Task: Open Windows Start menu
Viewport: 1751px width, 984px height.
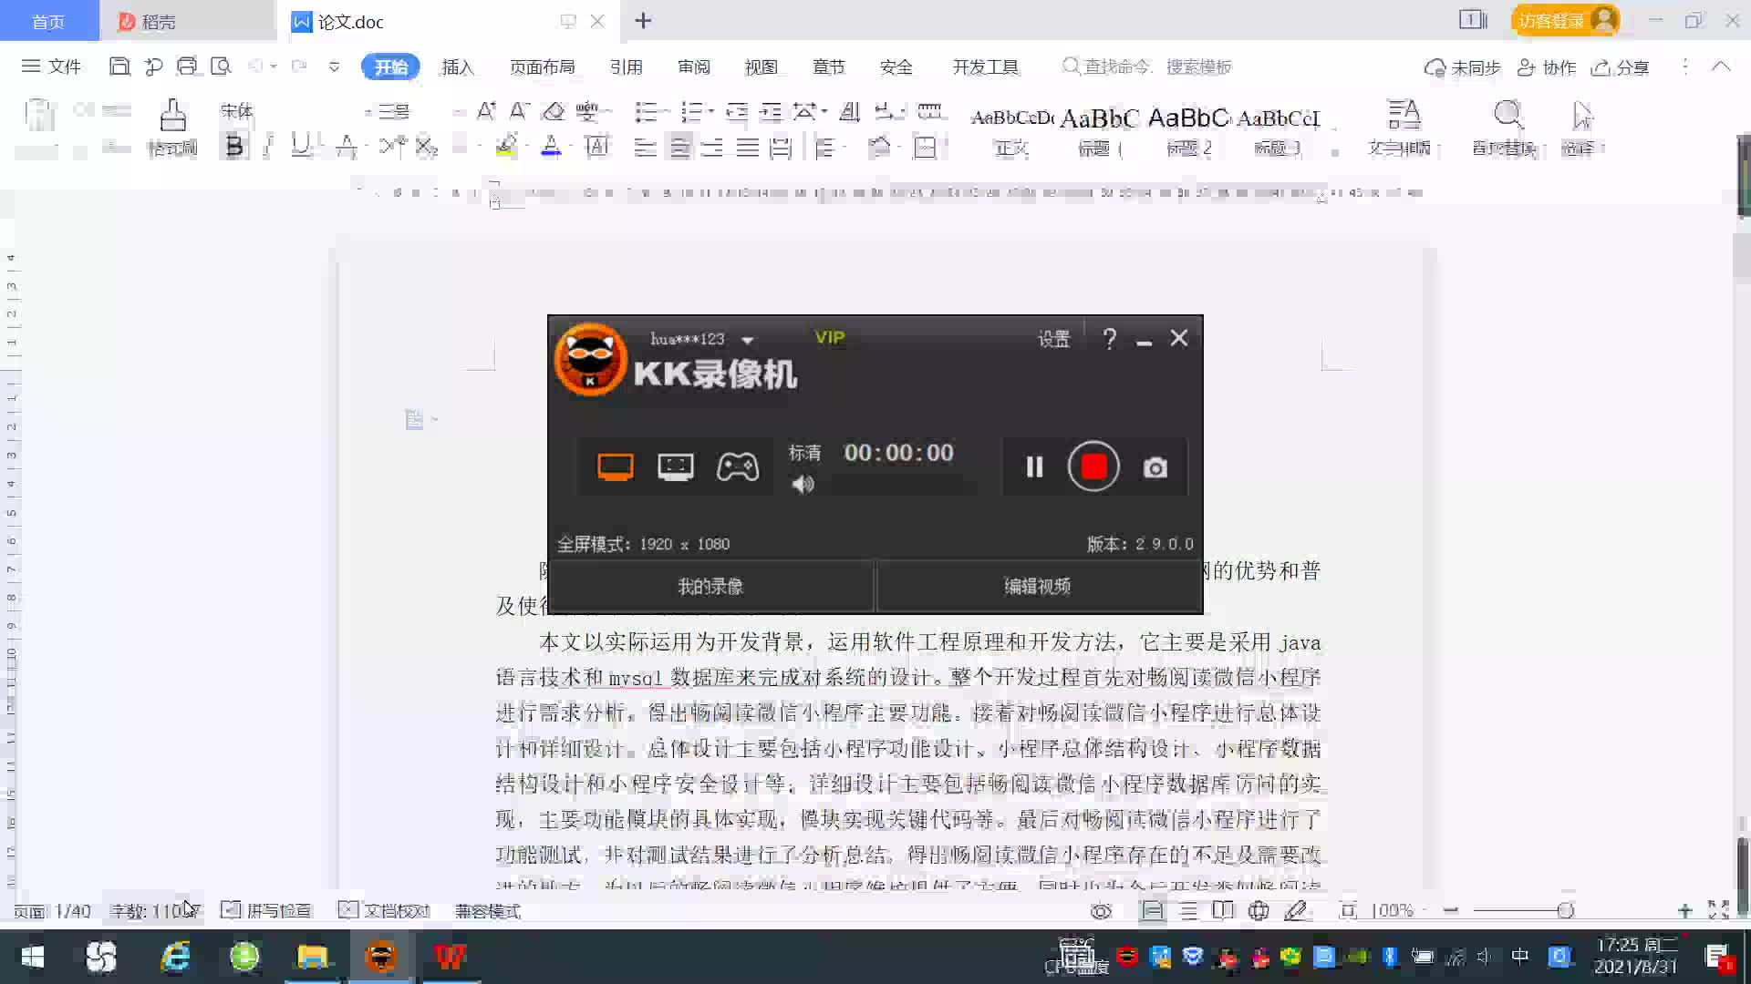Action: (x=33, y=957)
